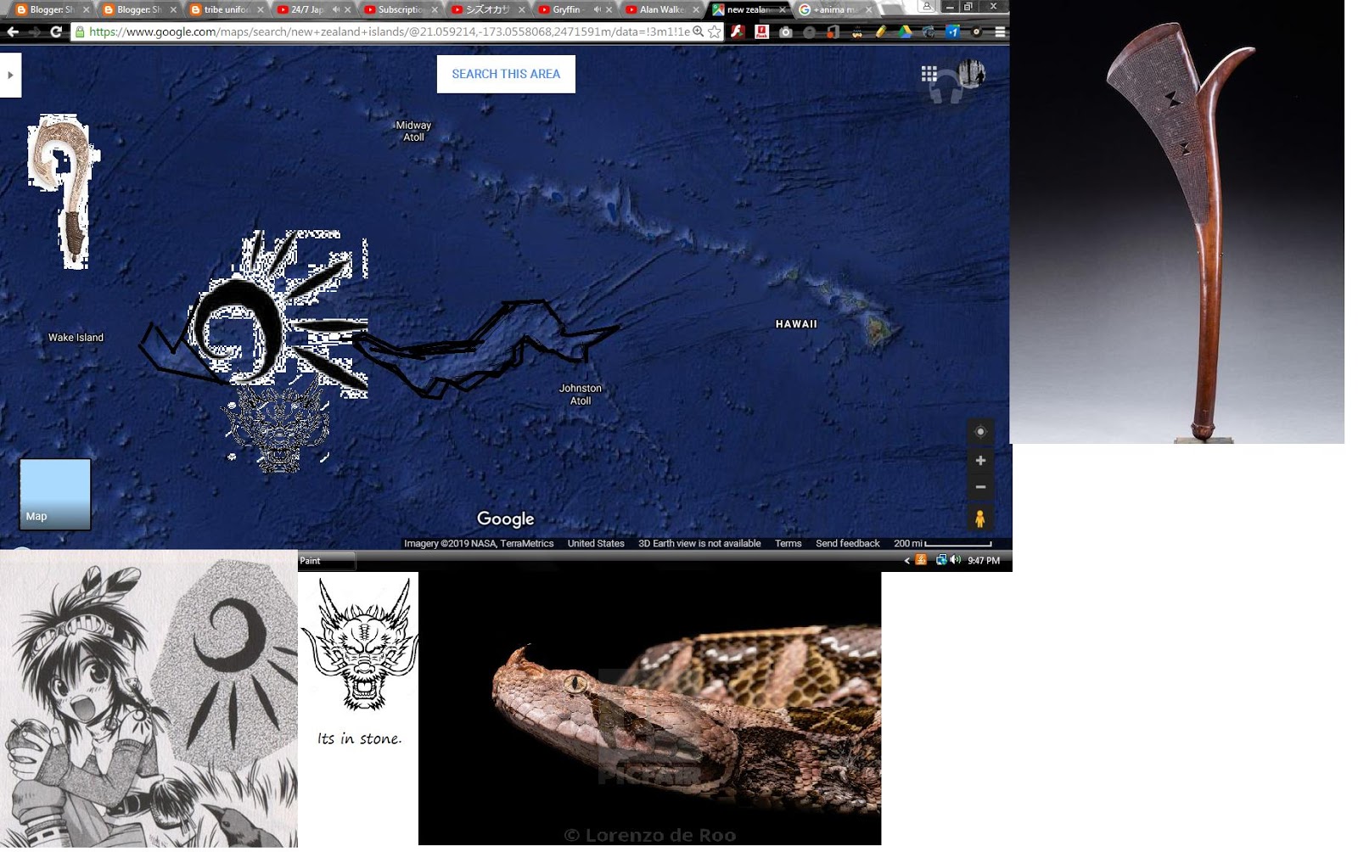Zoom out the map with the minus button
This screenshot has width=1358, height=852.
[980, 487]
